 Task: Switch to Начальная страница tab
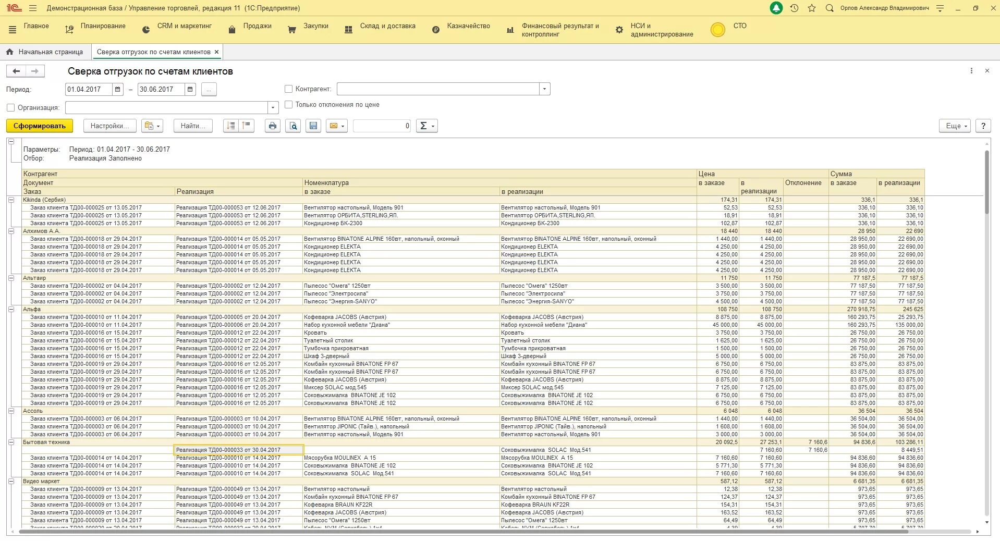coord(45,52)
